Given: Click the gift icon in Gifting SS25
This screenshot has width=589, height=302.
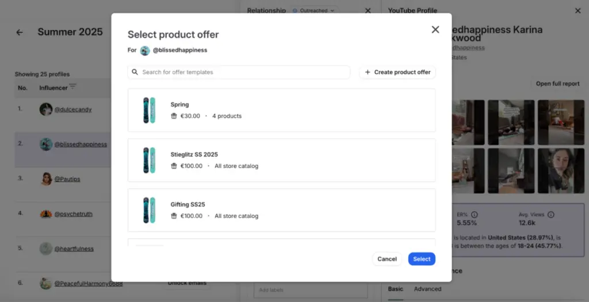Looking at the screenshot, I should pyautogui.click(x=174, y=216).
